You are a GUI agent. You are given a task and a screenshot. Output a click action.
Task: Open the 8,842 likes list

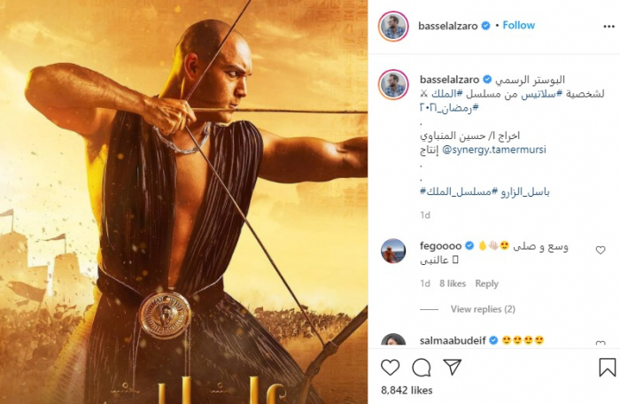point(407,391)
